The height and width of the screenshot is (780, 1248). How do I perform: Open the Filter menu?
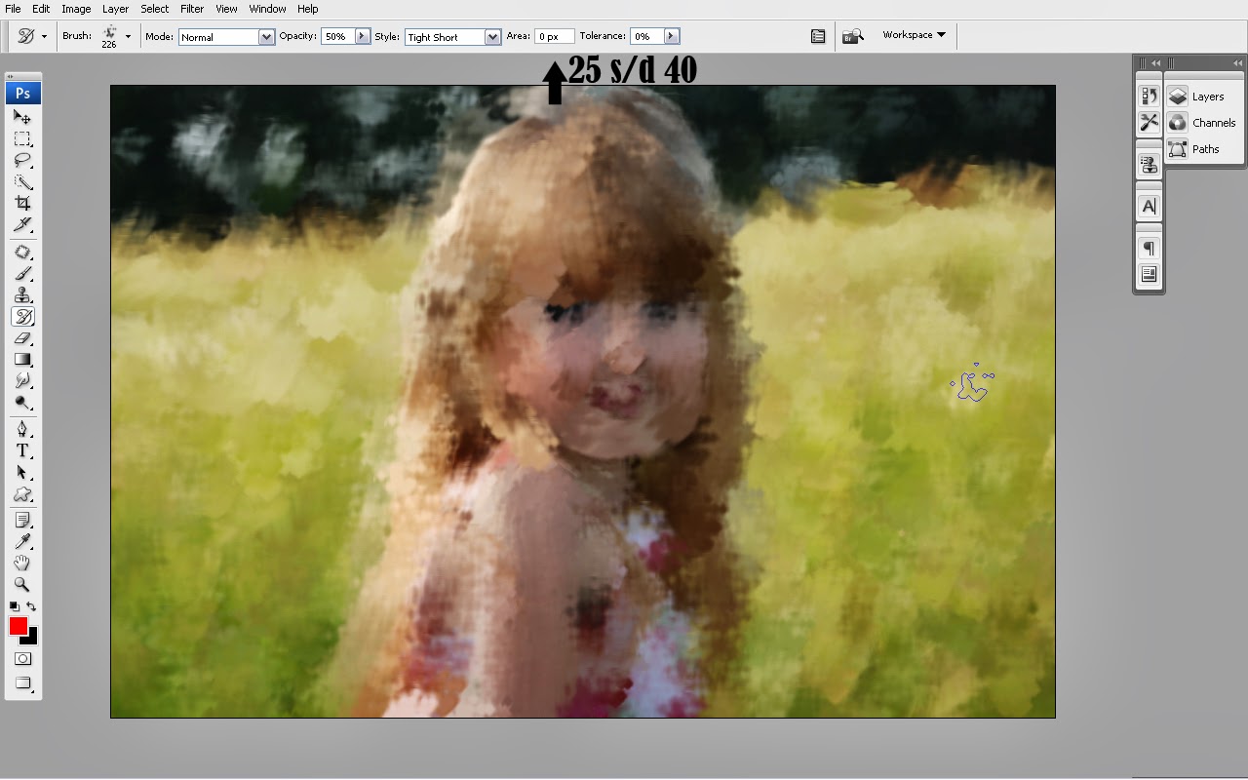(x=192, y=9)
